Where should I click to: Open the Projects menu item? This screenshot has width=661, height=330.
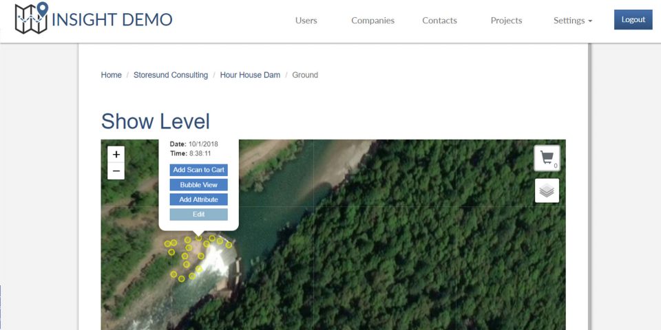[506, 21]
